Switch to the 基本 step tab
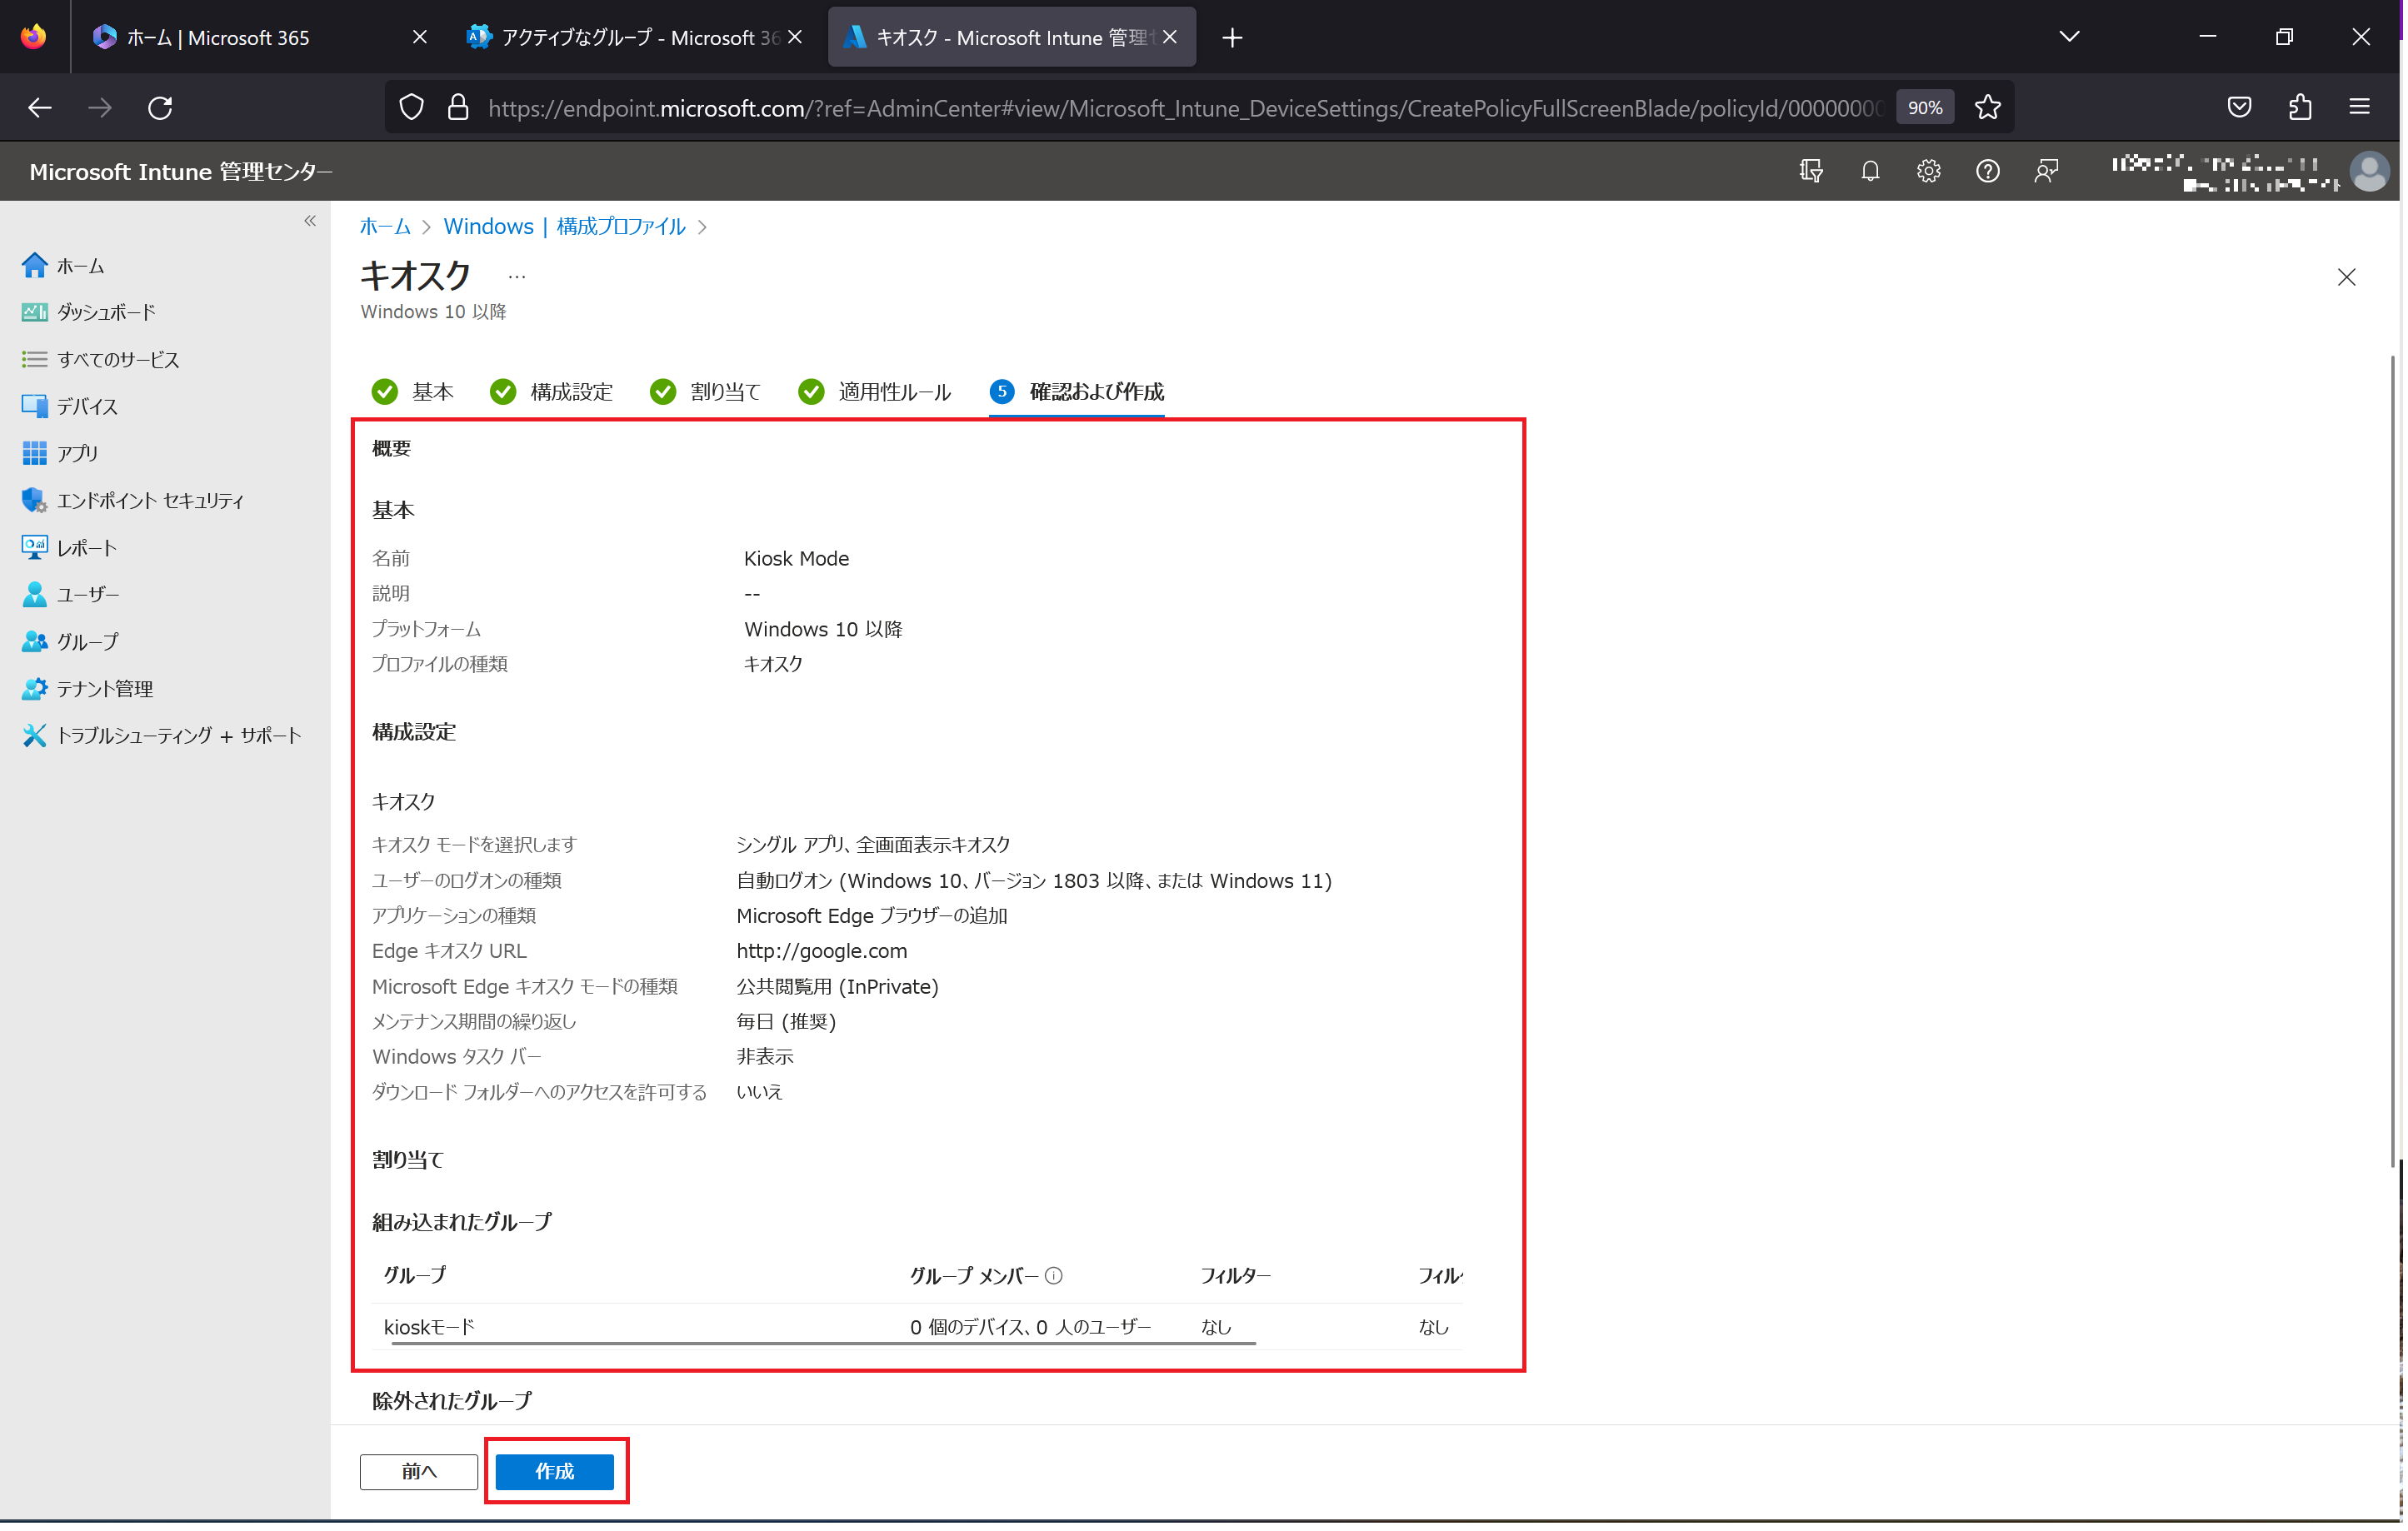This screenshot has height=1531, width=2408. click(x=414, y=392)
